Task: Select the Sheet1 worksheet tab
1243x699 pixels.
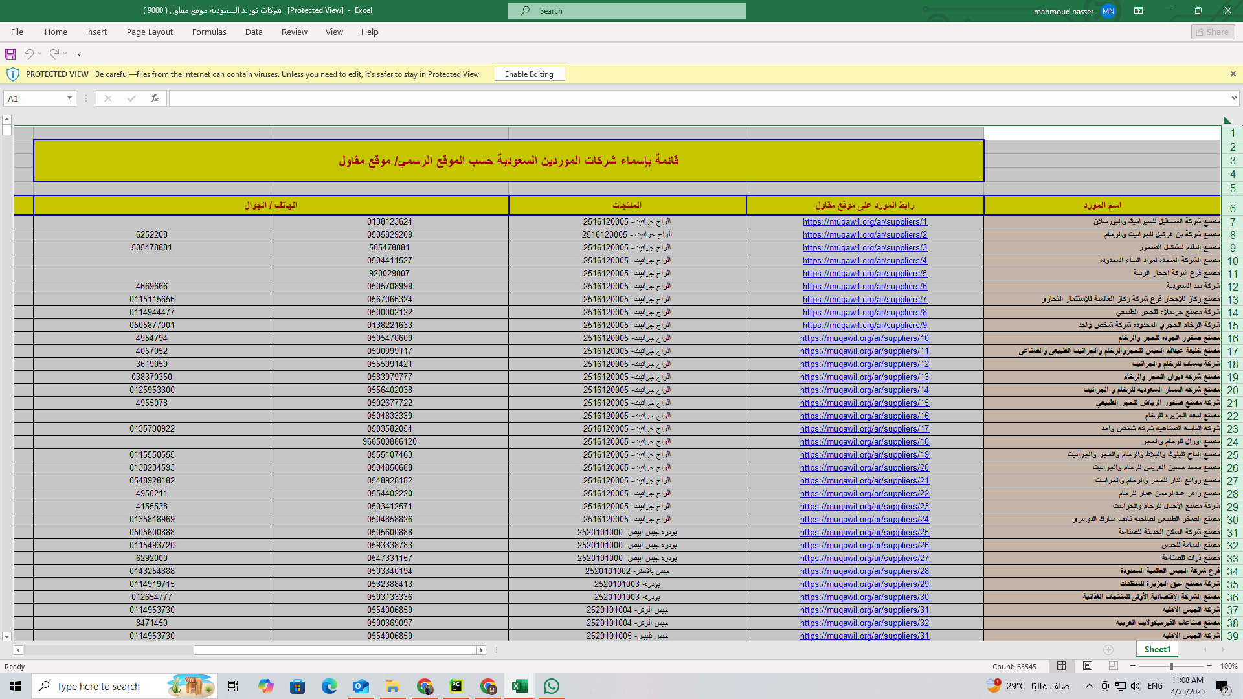Action: click(x=1157, y=649)
